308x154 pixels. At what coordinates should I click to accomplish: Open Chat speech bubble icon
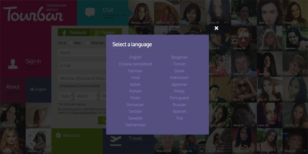coord(90,12)
